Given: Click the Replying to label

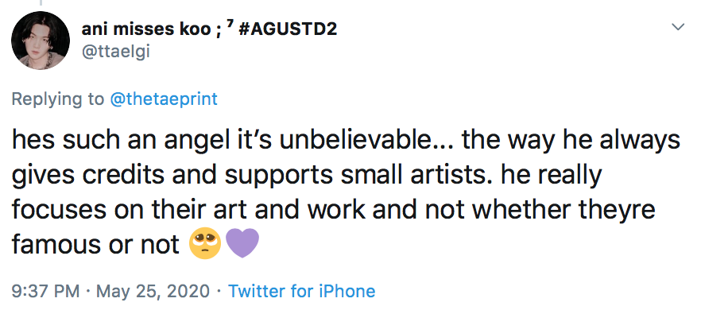Looking at the screenshot, I should point(58,99).
